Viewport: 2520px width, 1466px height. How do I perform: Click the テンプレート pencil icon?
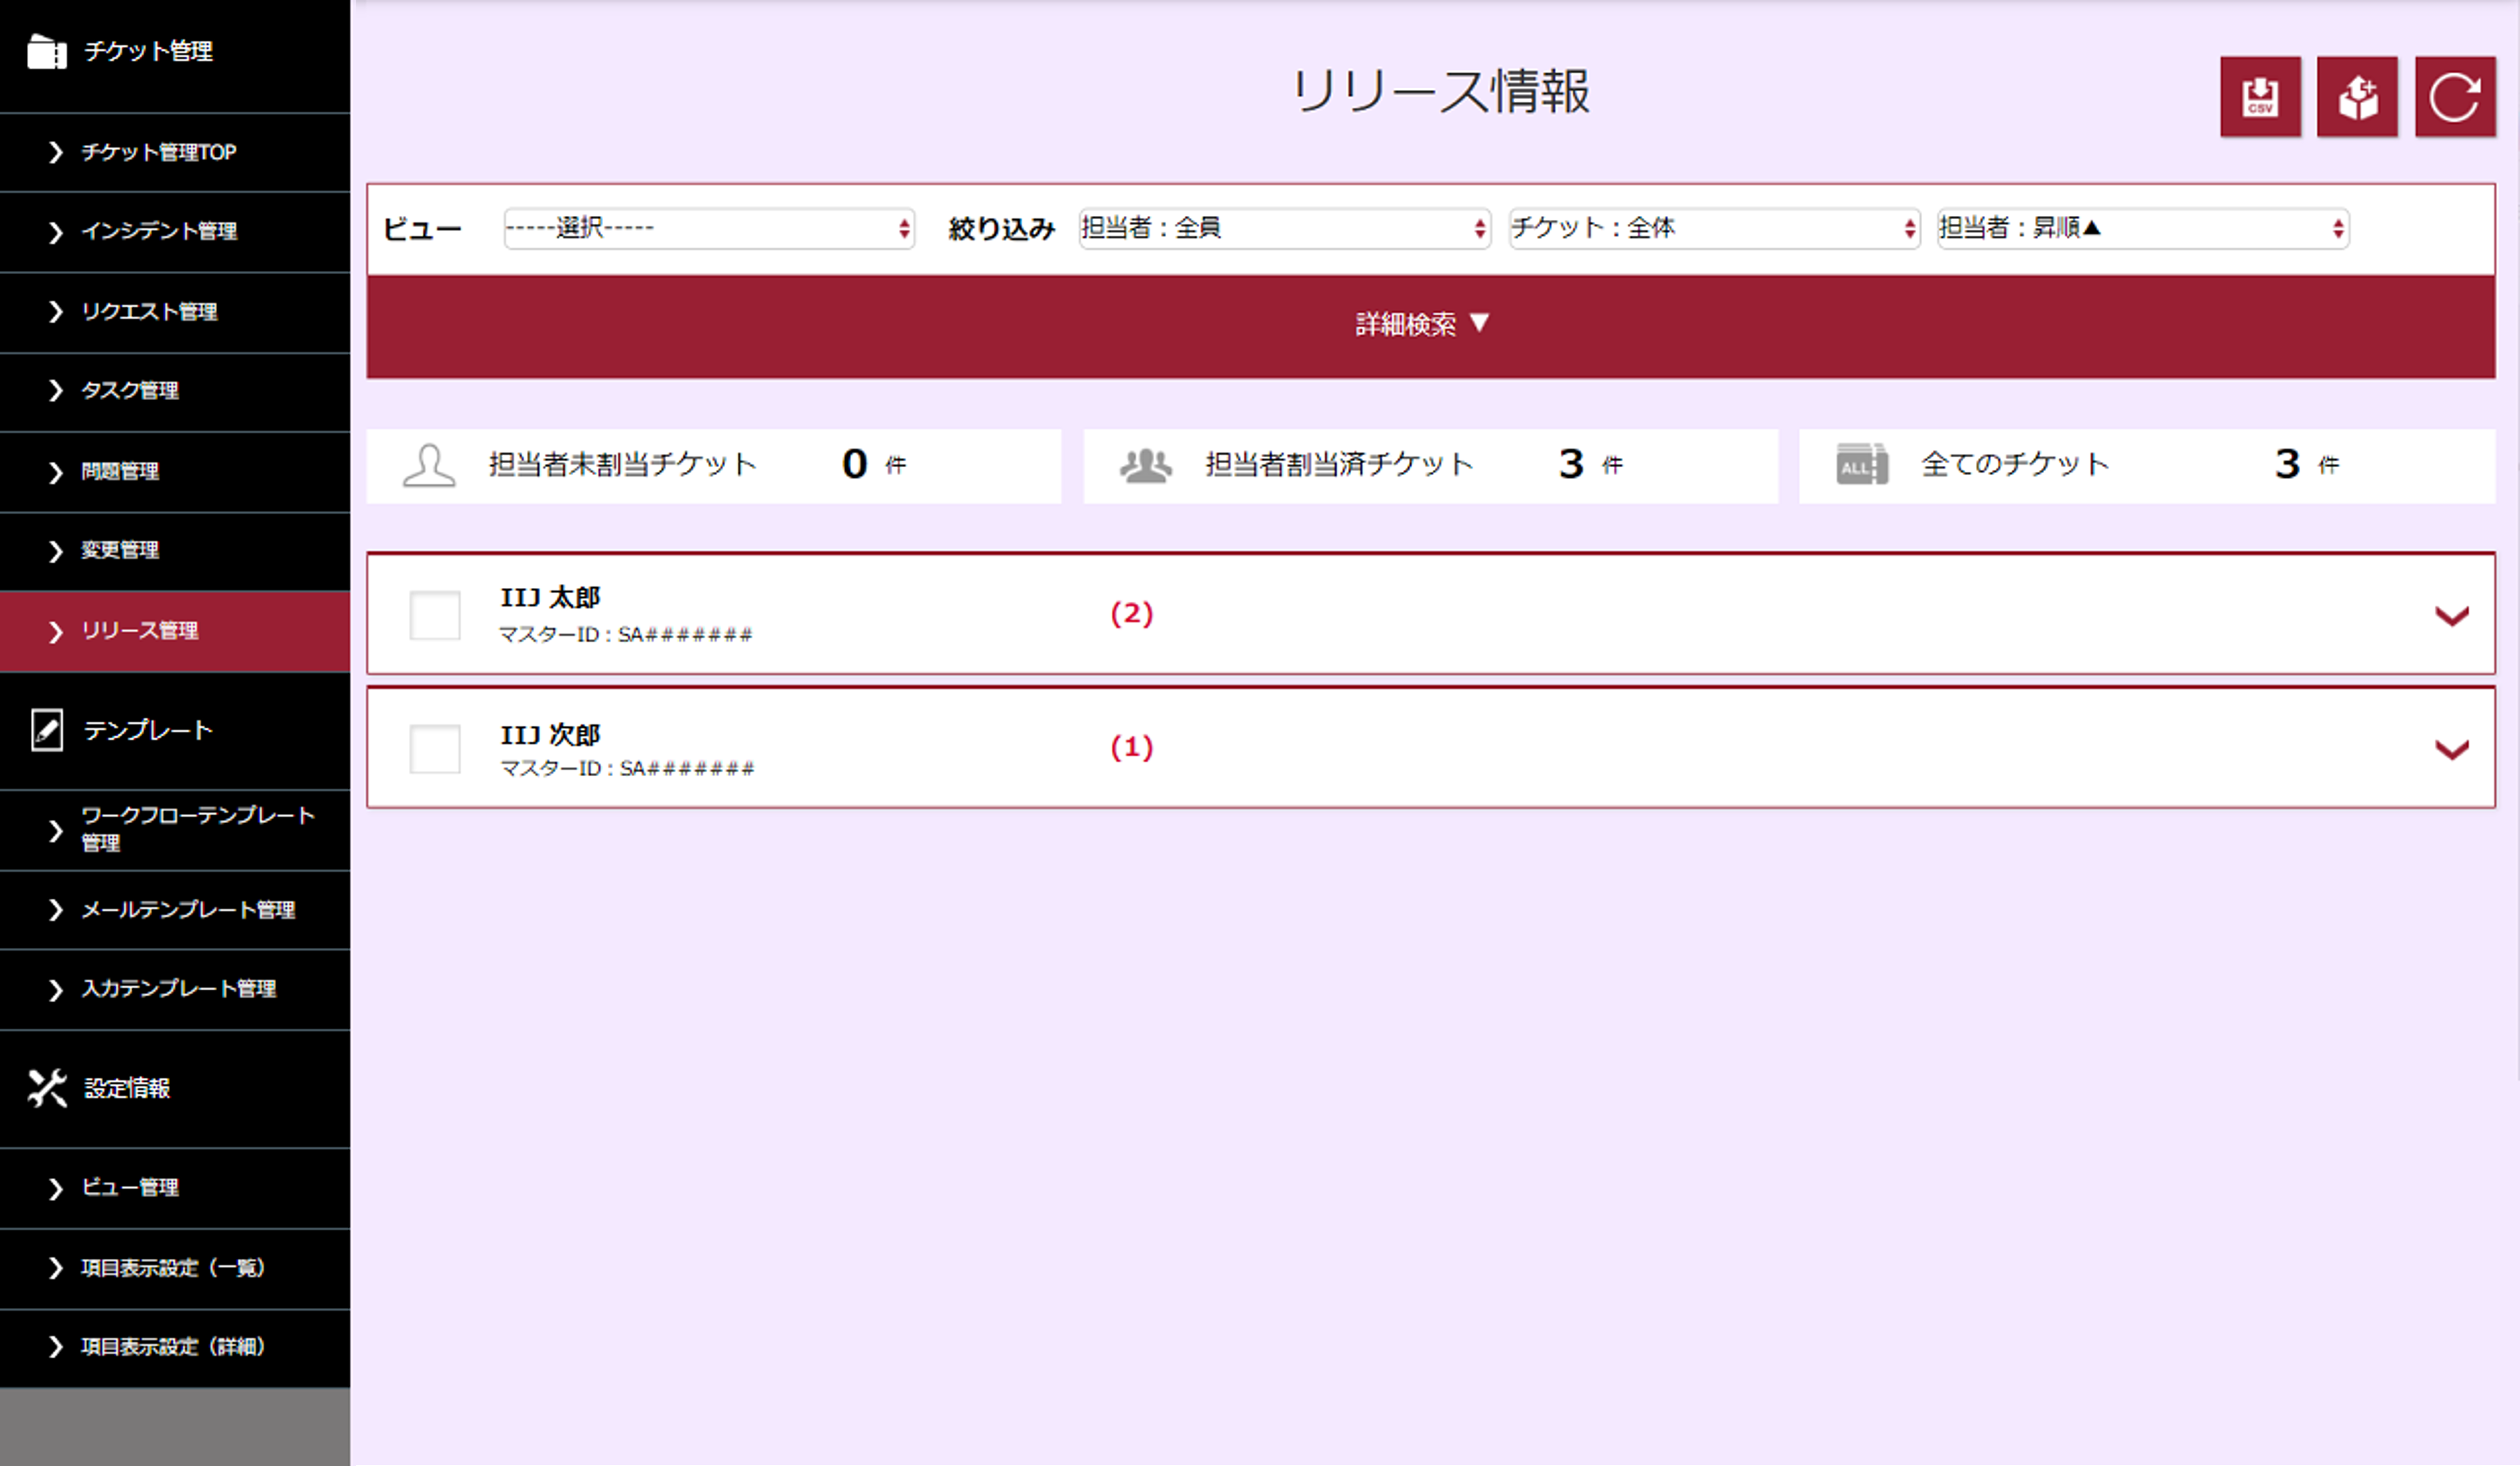point(47,730)
